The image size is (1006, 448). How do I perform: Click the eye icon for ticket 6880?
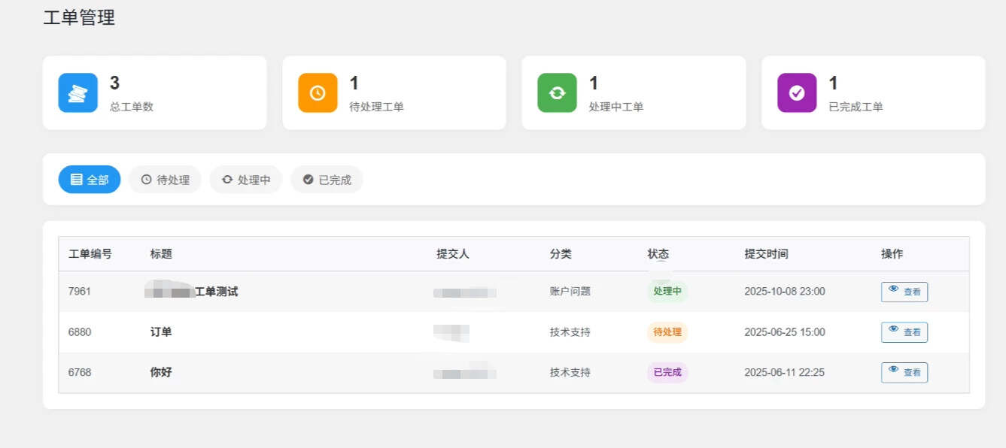(894, 330)
